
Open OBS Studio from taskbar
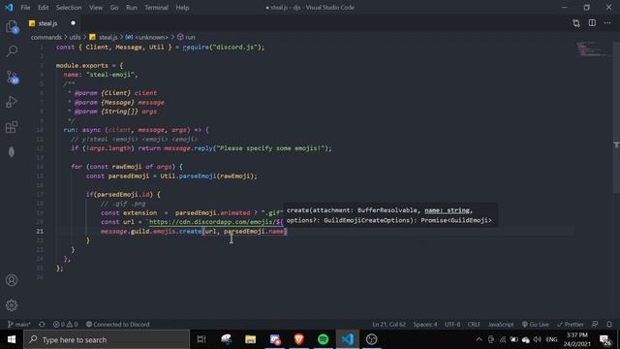[x=372, y=339]
